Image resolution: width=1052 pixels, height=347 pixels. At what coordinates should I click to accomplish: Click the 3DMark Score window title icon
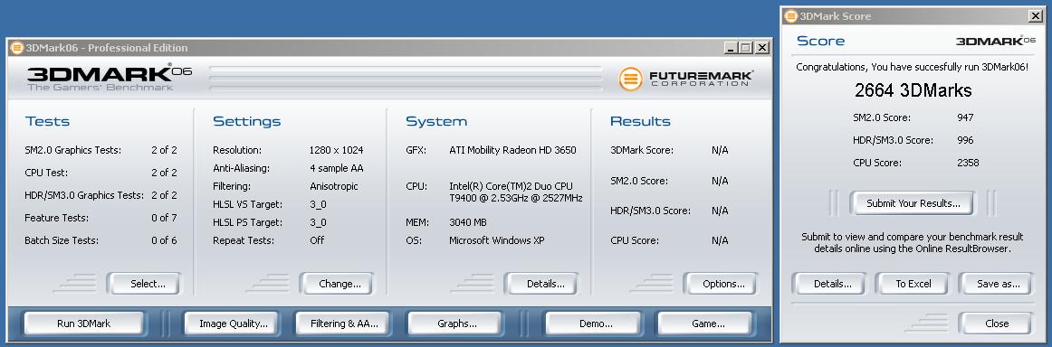coord(791,16)
